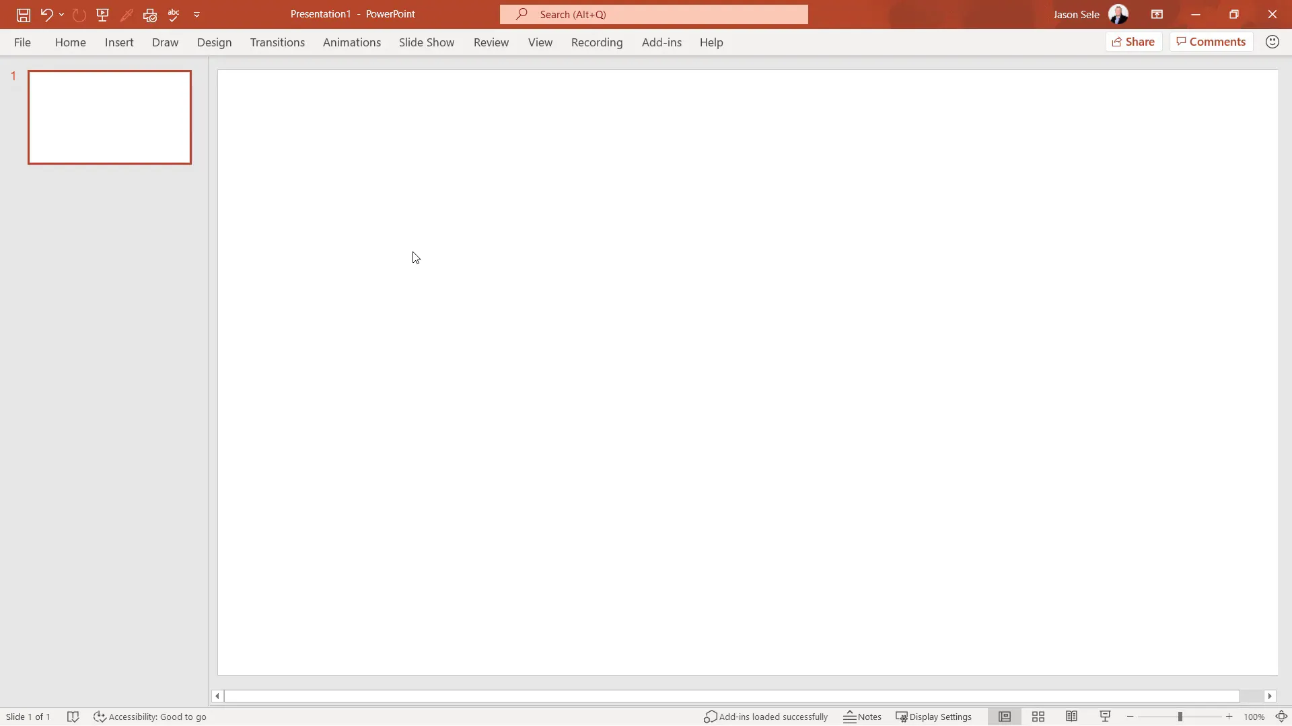Viewport: 1292px width, 726px height.
Task: Open the Recording tab
Action: pos(597,42)
